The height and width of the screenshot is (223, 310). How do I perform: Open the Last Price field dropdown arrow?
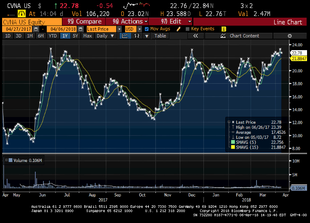(x=119, y=29)
